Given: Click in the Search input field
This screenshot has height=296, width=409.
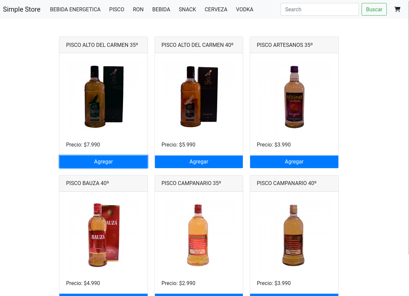Looking at the screenshot, I should (319, 9).
